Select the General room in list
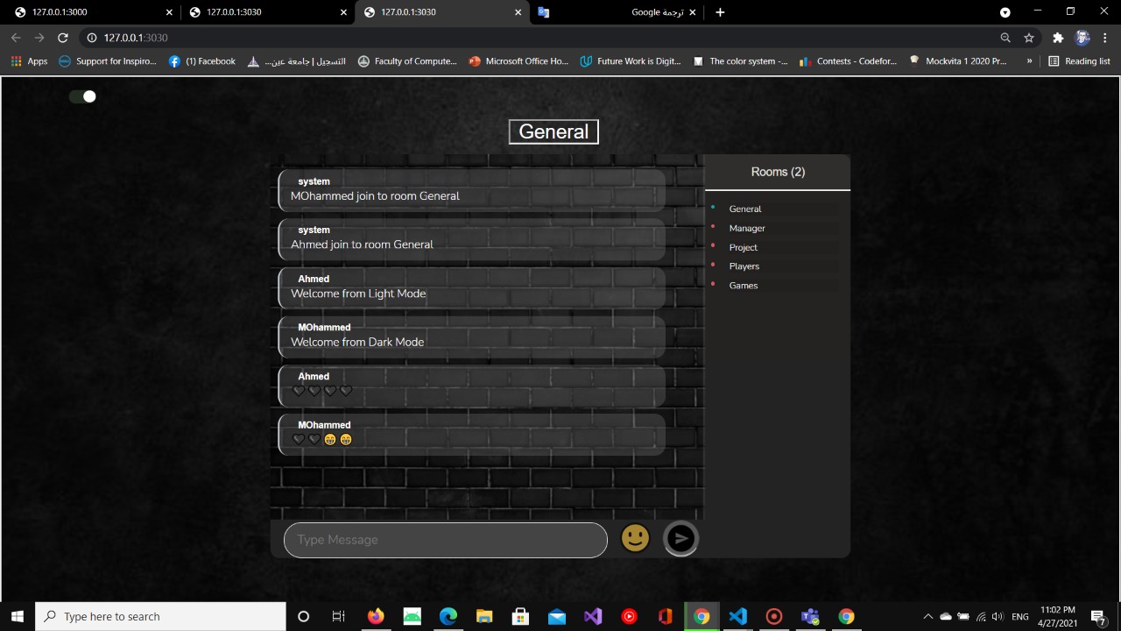This screenshot has width=1121, height=631. (x=745, y=209)
